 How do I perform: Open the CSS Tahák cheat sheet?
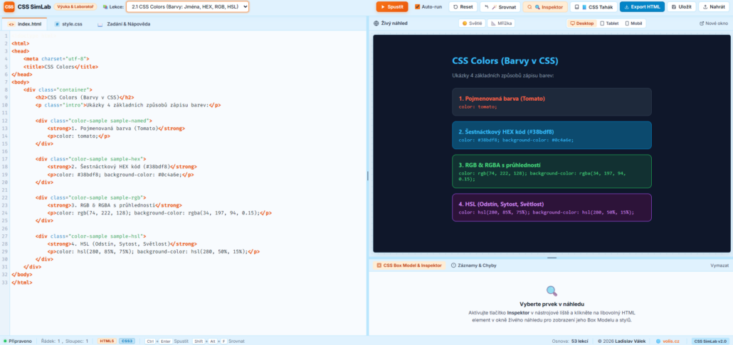coord(594,7)
